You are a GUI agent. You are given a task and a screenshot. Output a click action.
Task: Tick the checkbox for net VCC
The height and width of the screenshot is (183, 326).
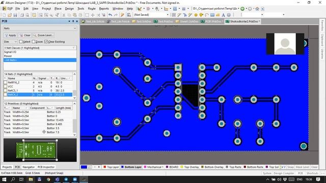[x=6, y=86]
